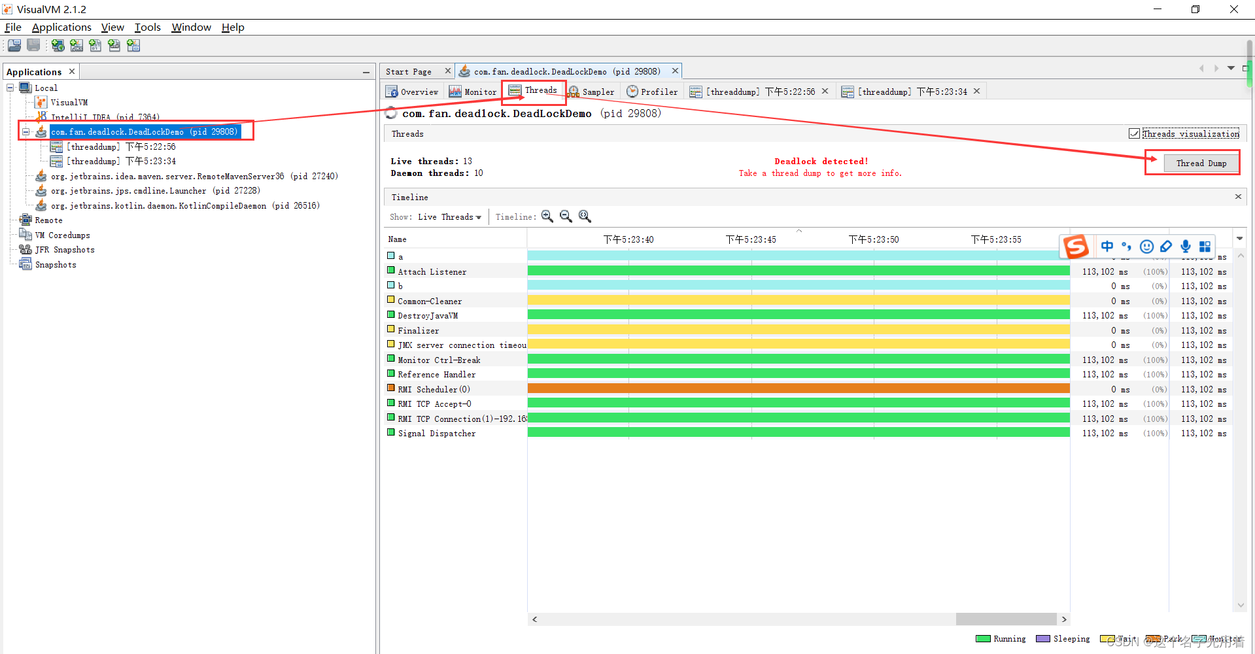Click the Add Application Snapshot toolbar icon
Screen dimensions: 1255x654
(x=133, y=45)
